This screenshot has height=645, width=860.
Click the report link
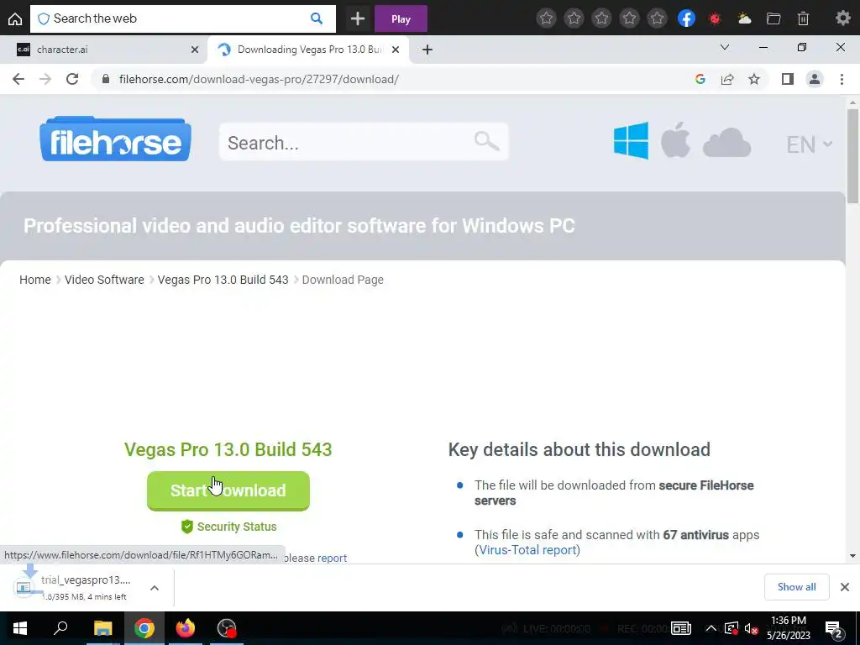pos(332,558)
